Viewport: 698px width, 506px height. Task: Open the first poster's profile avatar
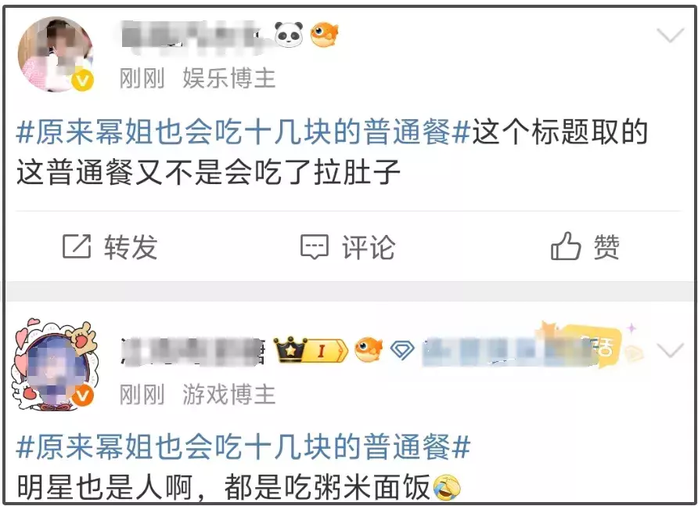(x=56, y=54)
